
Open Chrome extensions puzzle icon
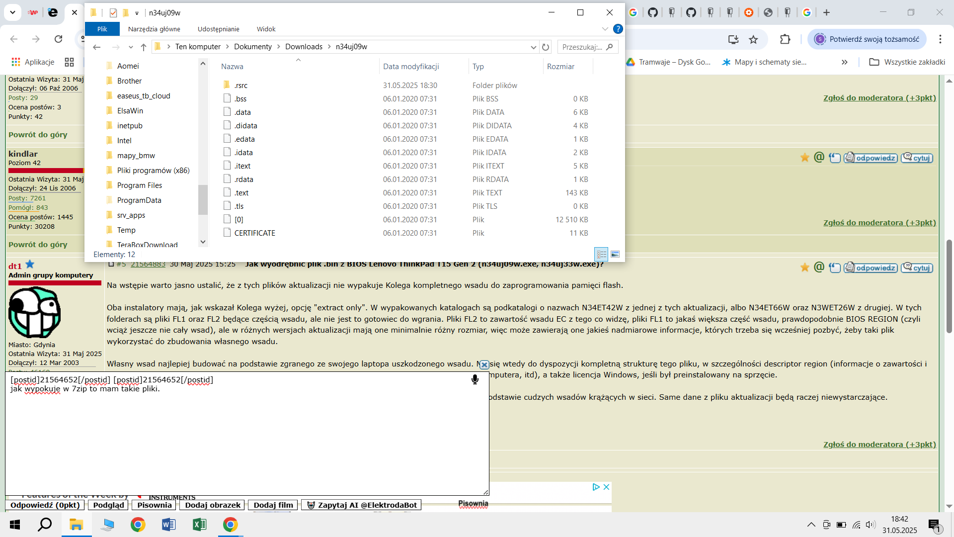[x=785, y=39]
